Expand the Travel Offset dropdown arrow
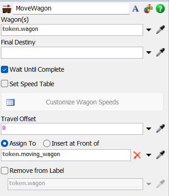The image size is (169, 196). 149,129
